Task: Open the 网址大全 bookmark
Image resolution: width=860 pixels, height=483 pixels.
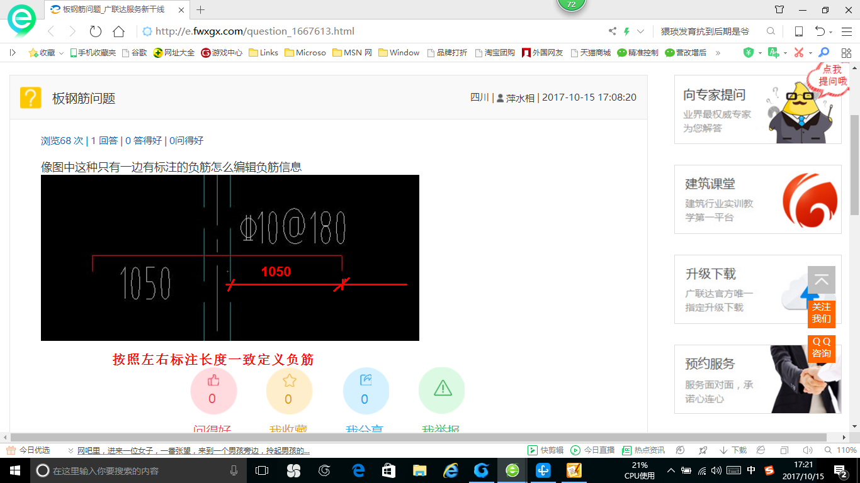Action: 174,53
